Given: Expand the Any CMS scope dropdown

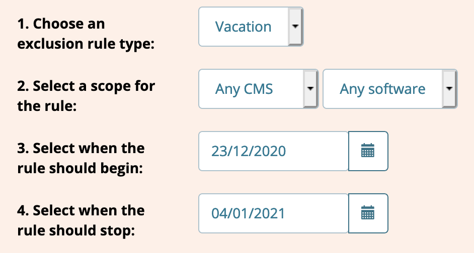Looking at the screenshot, I should [259, 89].
